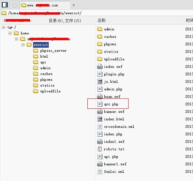Select the admin.php file entry
The height and width of the screenshot is (181, 193).
(x=110, y=89)
